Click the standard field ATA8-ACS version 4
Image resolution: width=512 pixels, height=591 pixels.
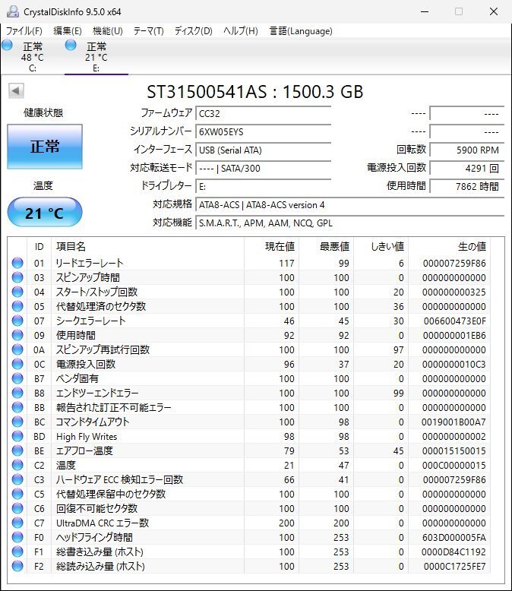[350, 205]
